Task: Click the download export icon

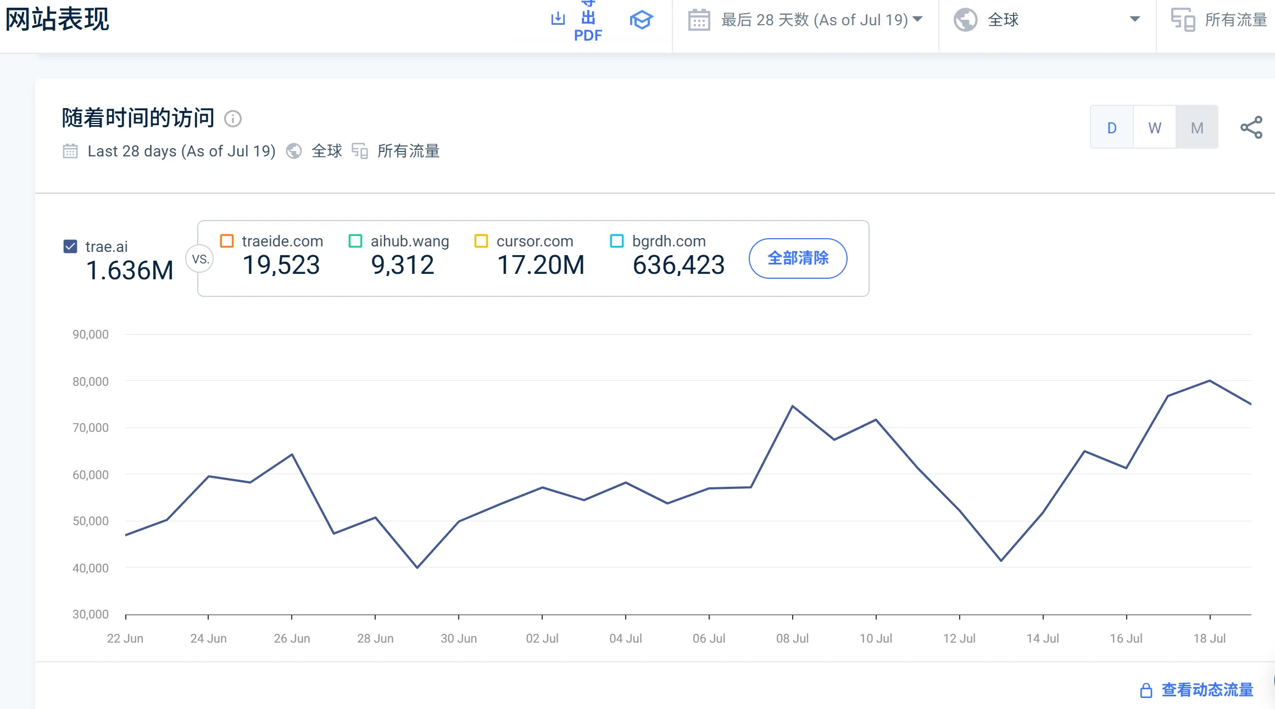Action: click(x=558, y=18)
